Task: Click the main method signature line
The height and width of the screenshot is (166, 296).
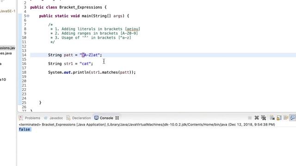Action: [x=84, y=16]
